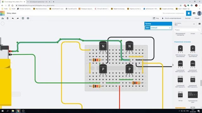The width and height of the screenshot is (202, 113).
Task: Select the bottom-left resistor on breadboard
Action: (96, 86)
